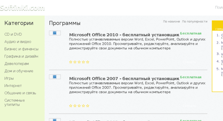Open the broken thumbnail image of Office 2010
The width and height of the screenshot is (223, 121).
pos(55,33)
